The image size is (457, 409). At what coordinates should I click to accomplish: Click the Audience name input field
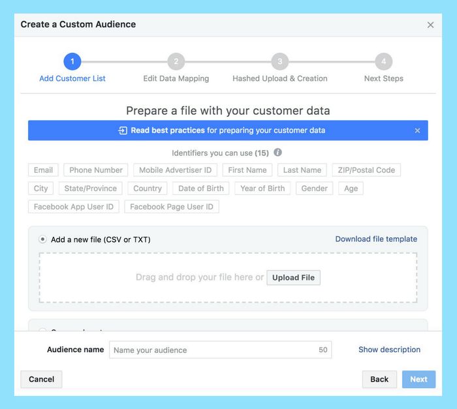point(215,350)
